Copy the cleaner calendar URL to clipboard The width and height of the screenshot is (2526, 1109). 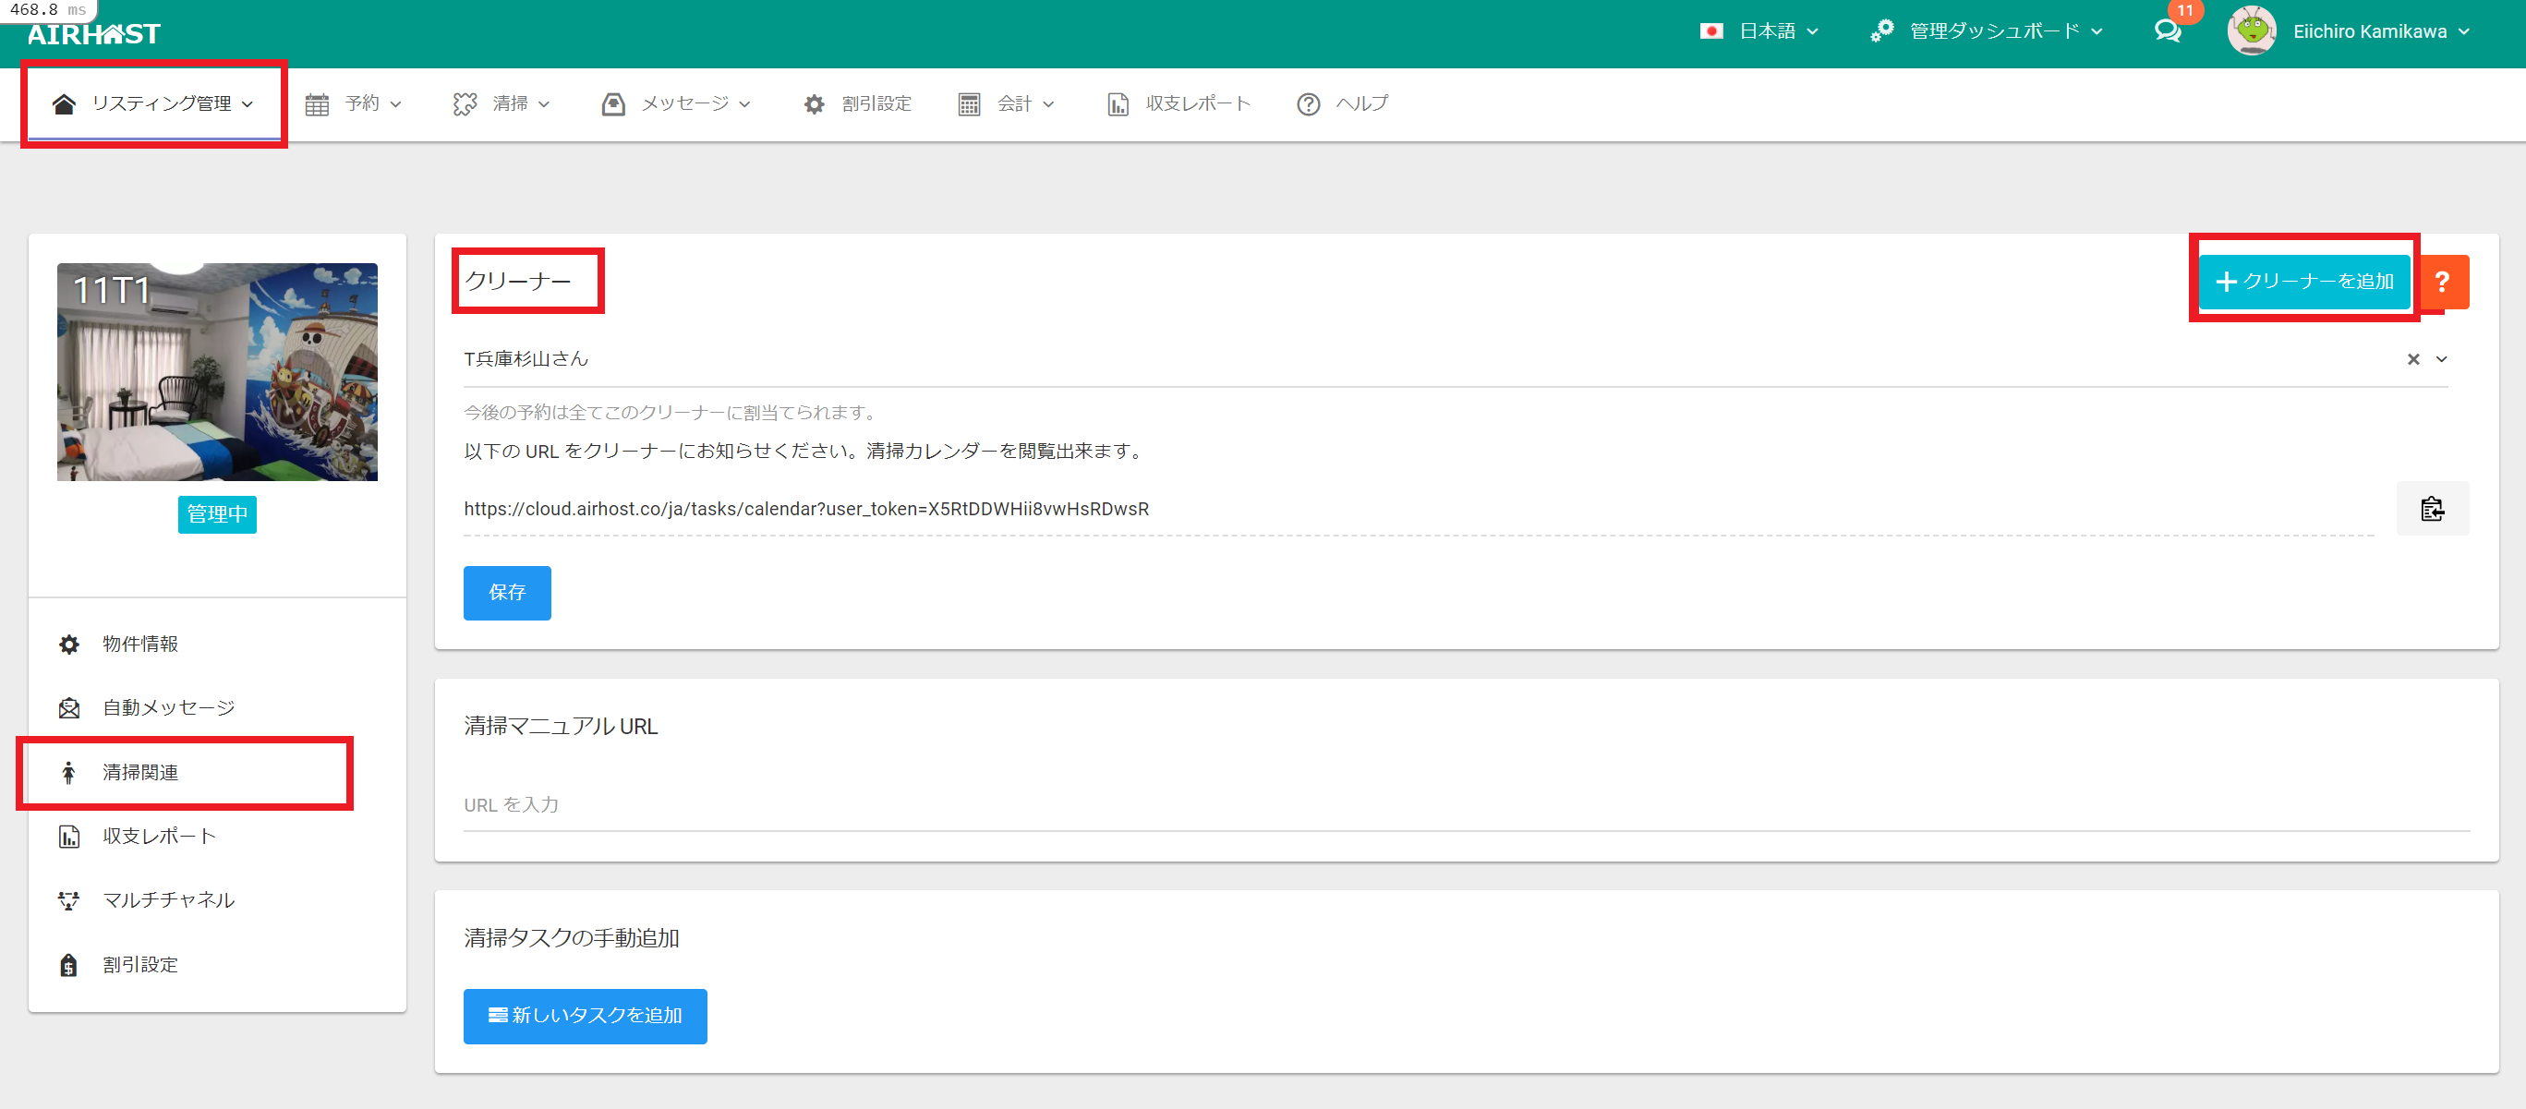coord(2432,509)
